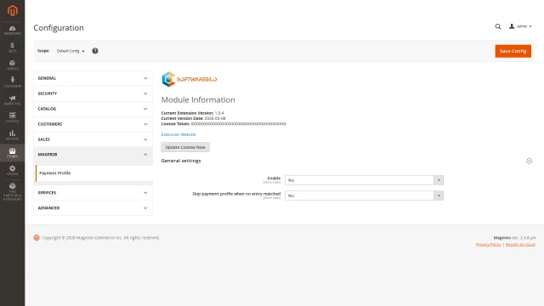Expand the SECURITY config section
544x306 pixels.
tap(93, 93)
